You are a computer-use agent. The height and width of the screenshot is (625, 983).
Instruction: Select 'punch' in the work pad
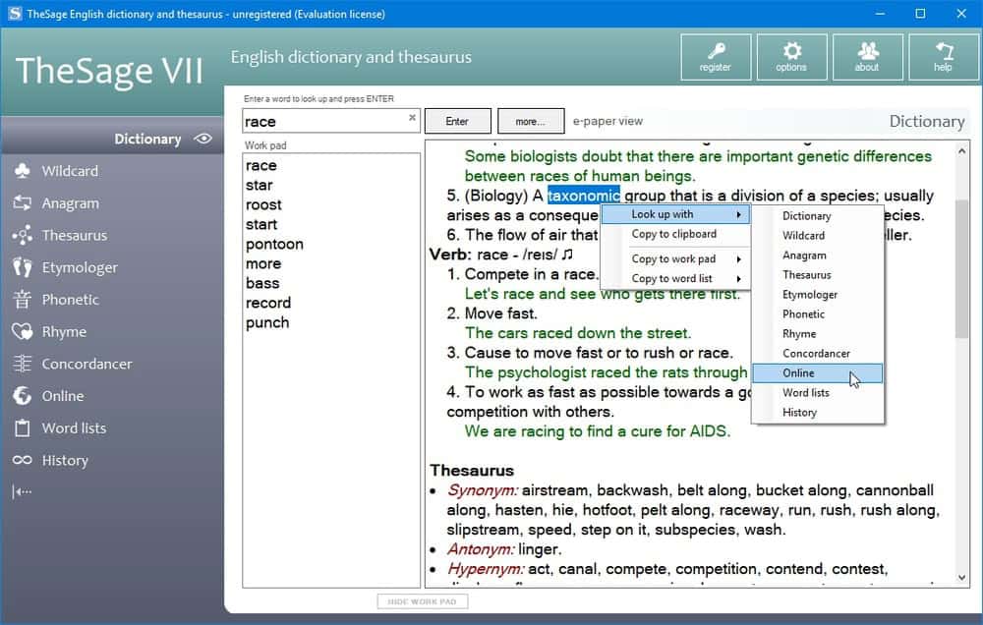coord(267,322)
